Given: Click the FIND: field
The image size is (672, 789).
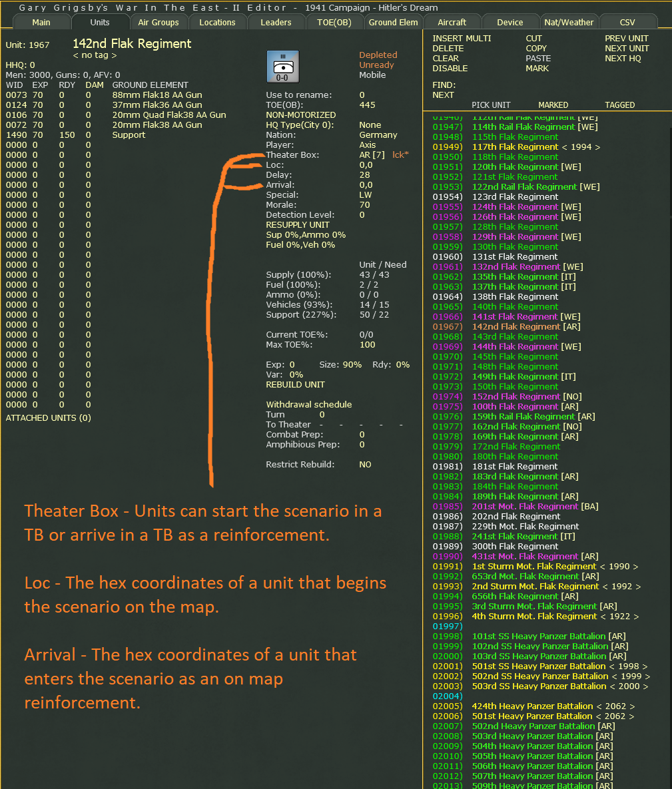Looking at the screenshot, I should tap(444, 85).
